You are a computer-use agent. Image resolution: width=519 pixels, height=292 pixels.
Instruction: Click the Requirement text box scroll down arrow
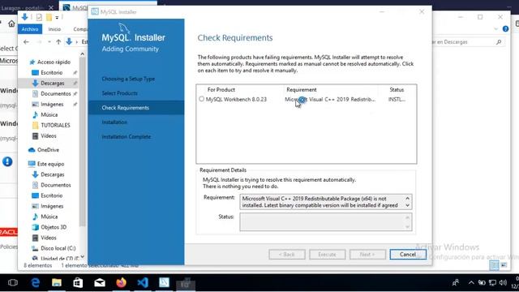407,205
